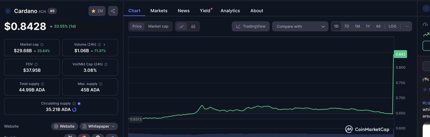Screen dimensions: 430x137
Task: Switch chart to Market cap view
Action: pos(158,26)
